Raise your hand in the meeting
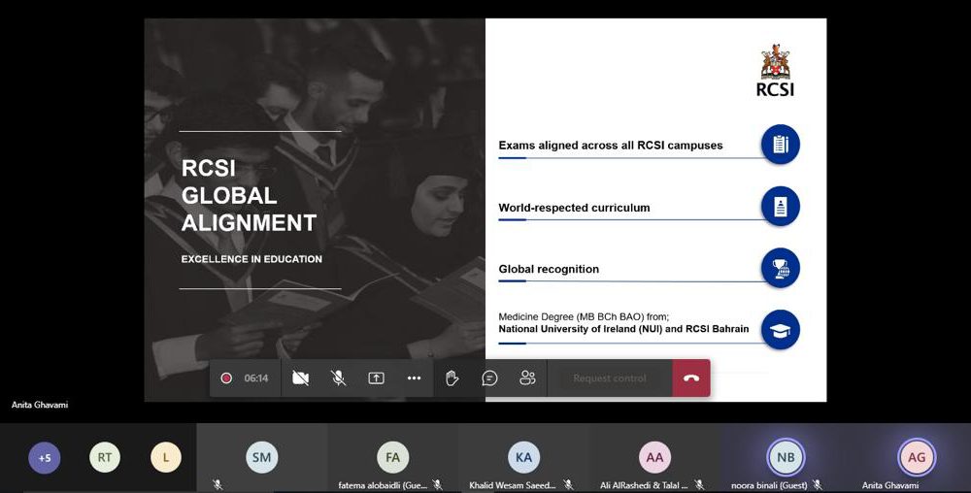Viewport: 971px width, 493px height. [x=452, y=378]
